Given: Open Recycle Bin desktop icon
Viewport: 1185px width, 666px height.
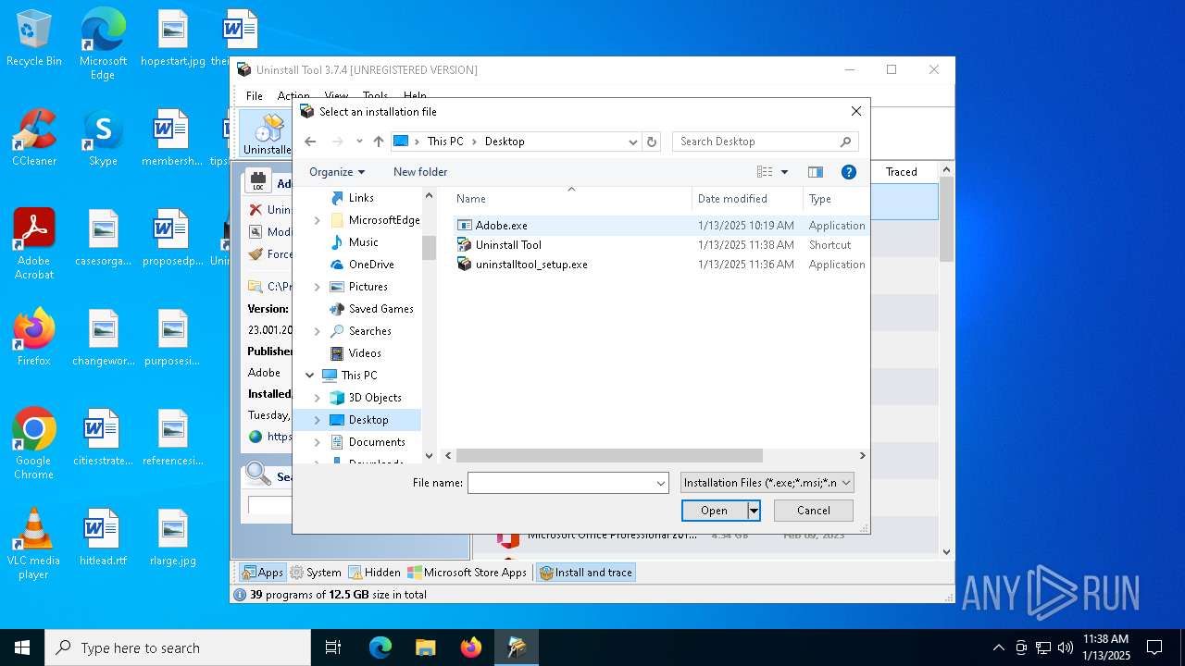Looking at the screenshot, I should [34, 38].
